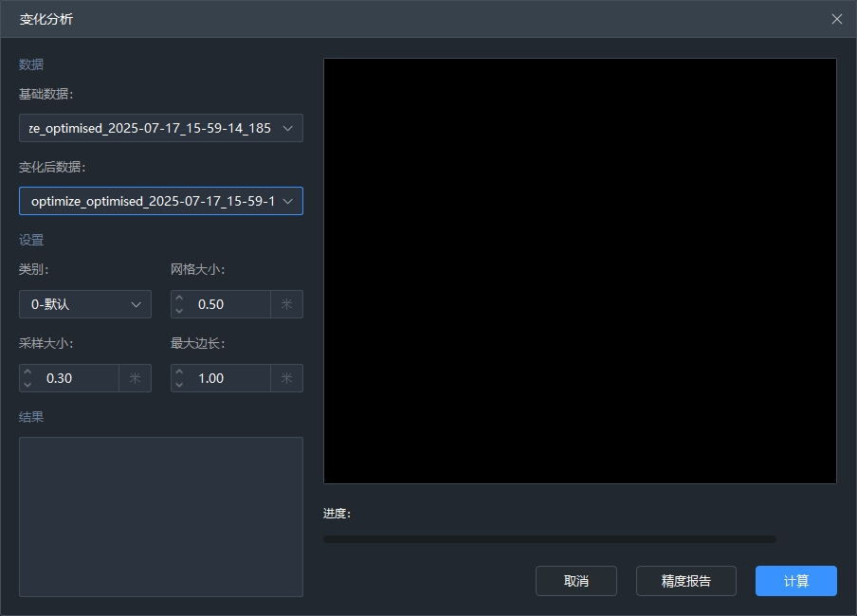Expand the 变化后数据 dropdown
The width and height of the screenshot is (857, 616).
pyautogui.click(x=161, y=201)
